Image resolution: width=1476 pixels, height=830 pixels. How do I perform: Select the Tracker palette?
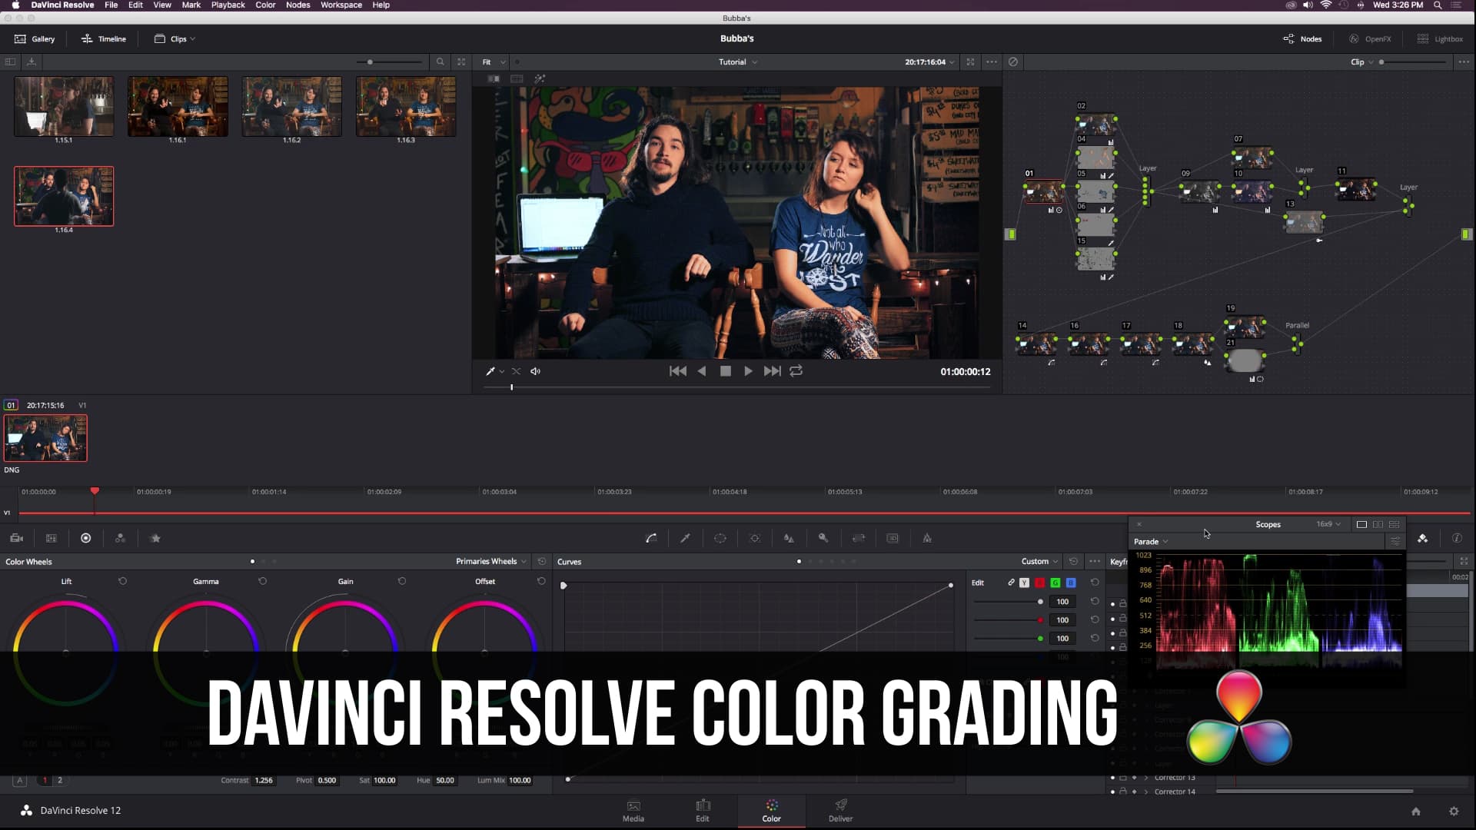[755, 538]
